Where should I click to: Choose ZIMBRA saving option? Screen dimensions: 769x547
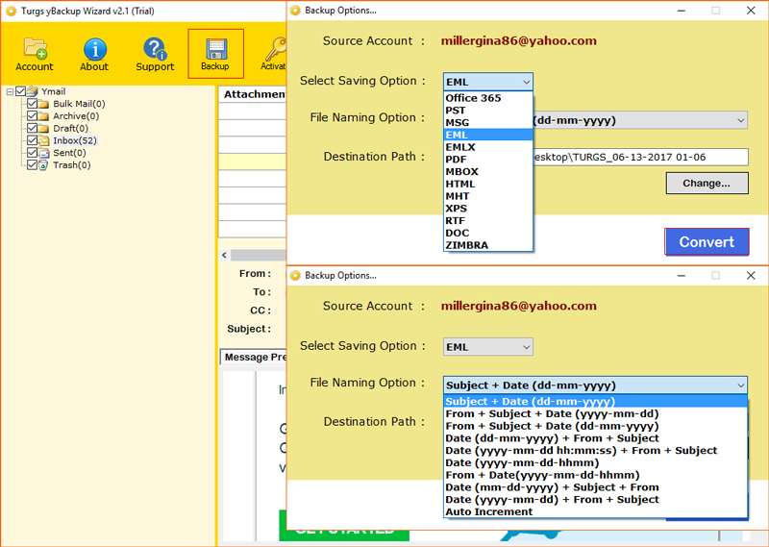point(488,245)
